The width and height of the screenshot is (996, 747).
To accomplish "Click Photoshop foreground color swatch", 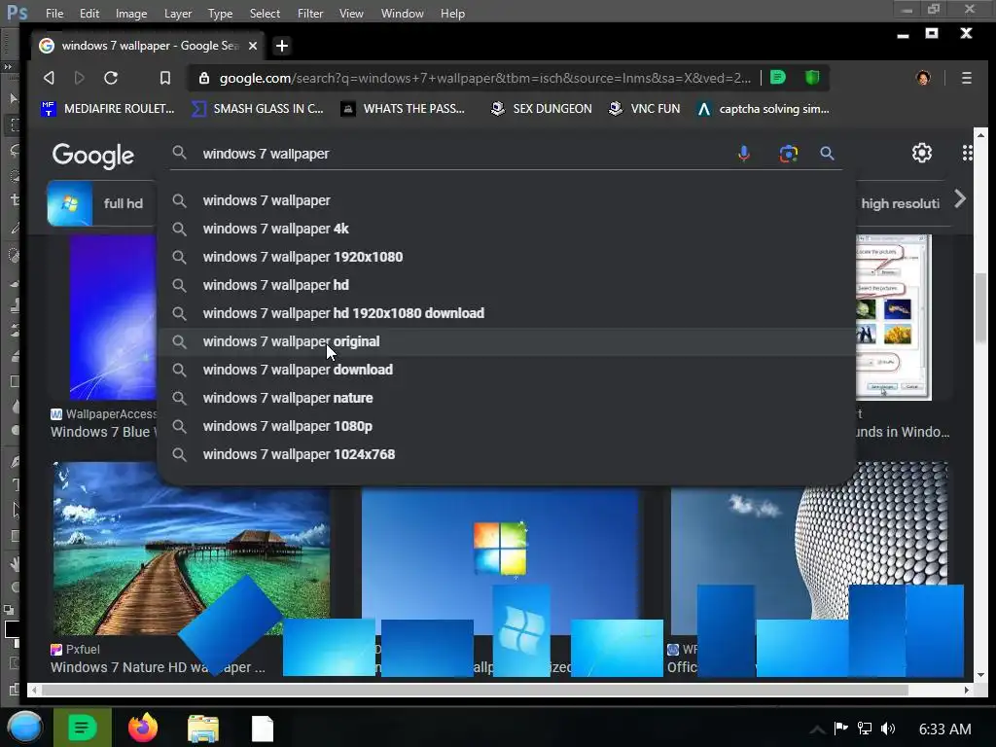I will (x=11, y=629).
